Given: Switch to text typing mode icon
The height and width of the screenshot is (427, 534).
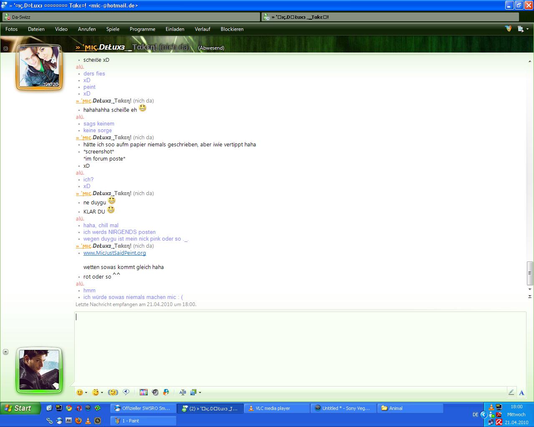Looking at the screenshot, I should [521, 392].
